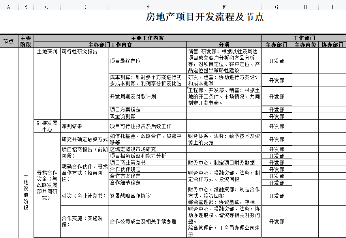
Task: Select 开发部 in the 签署战略合作协议 row
Action: click(277, 196)
